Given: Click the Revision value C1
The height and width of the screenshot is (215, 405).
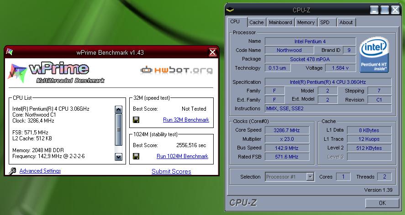Looking at the screenshot, I should [x=379, y=100].
